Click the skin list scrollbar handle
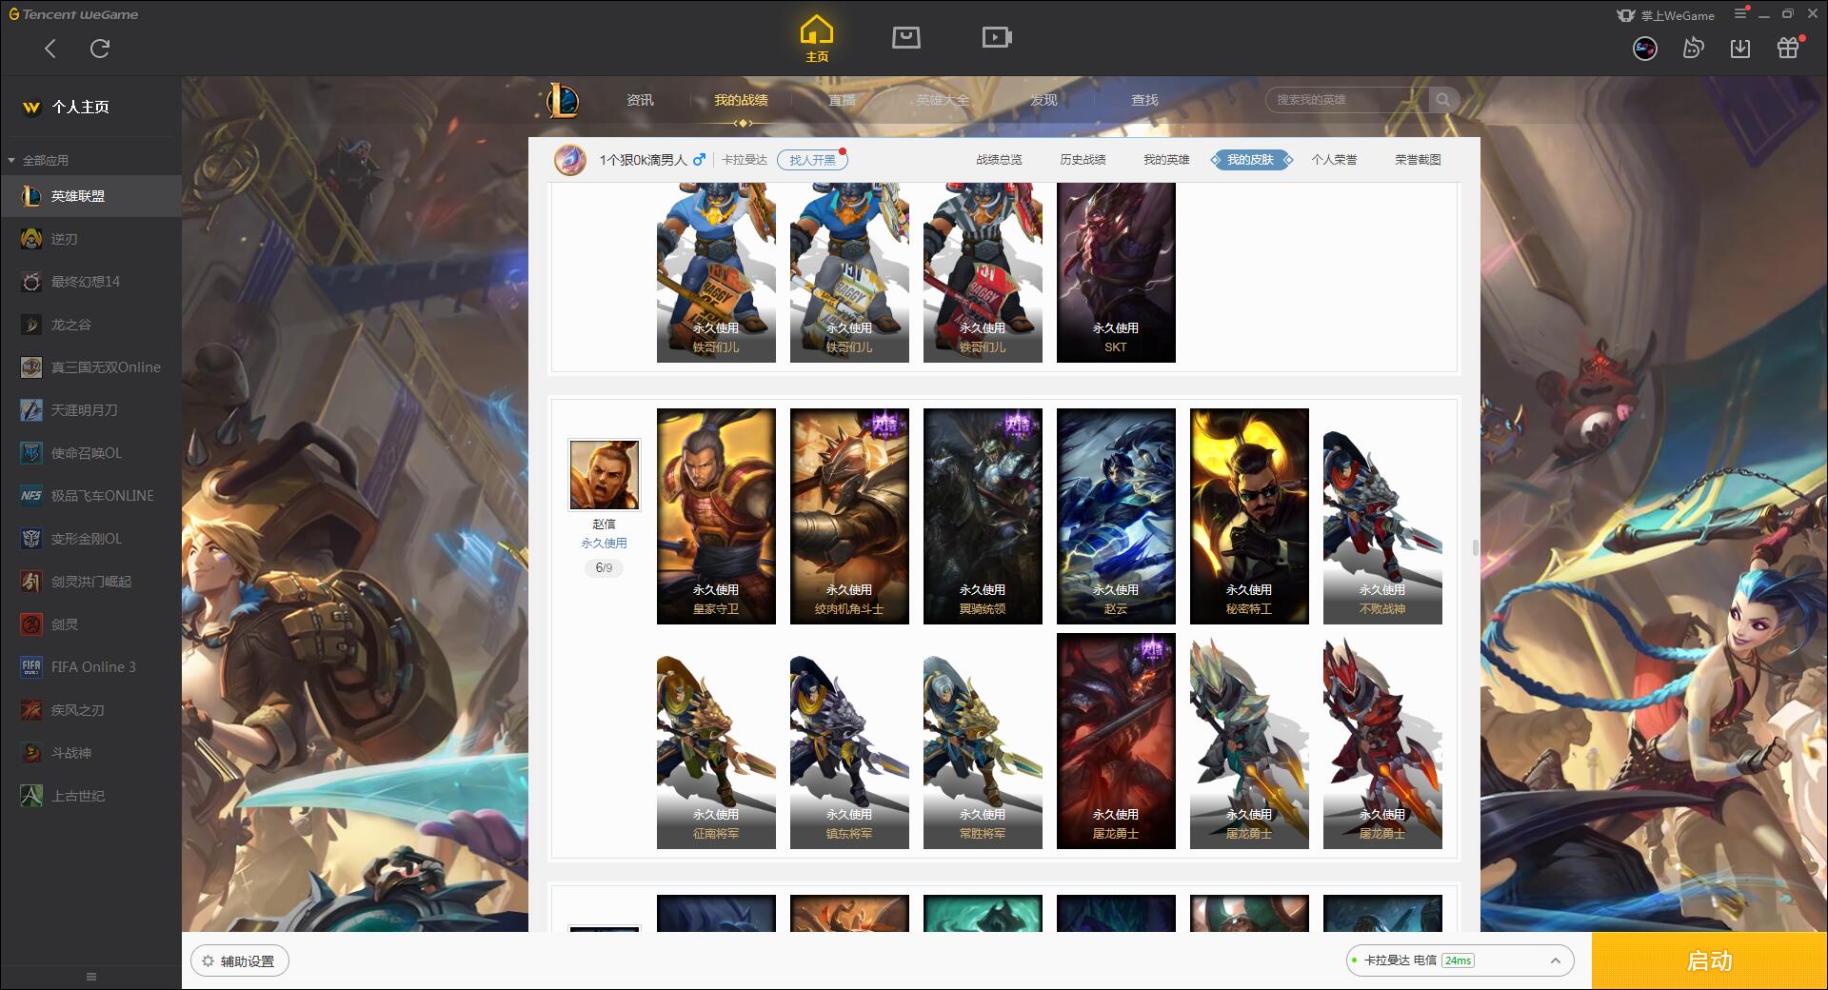Image resolution: width=1828 pixels, height=990 pixels. [x=1475, y=547]
